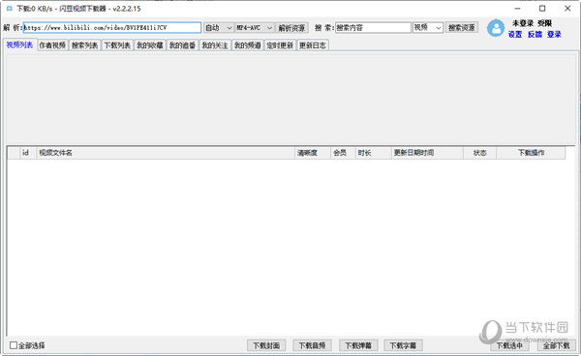Viewport: 581px width, 356px height.
Task: Click the 未登录 status text
Action: (x=523, y=23)
